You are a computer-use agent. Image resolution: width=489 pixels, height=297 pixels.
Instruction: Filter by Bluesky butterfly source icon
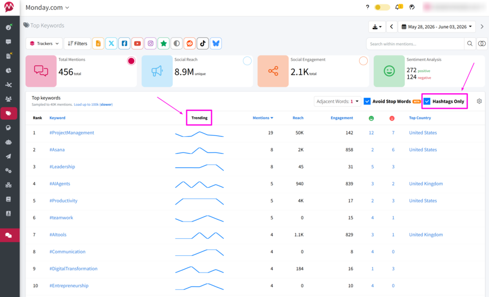pyautogui.click(x=216, y=43)
